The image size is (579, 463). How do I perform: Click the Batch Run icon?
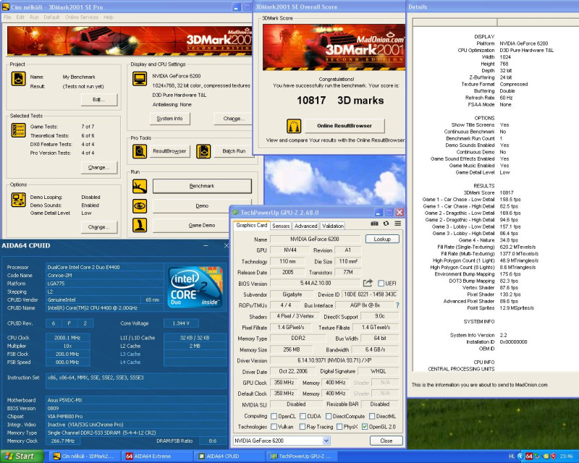pyautogui.click(x=204, y=151)
